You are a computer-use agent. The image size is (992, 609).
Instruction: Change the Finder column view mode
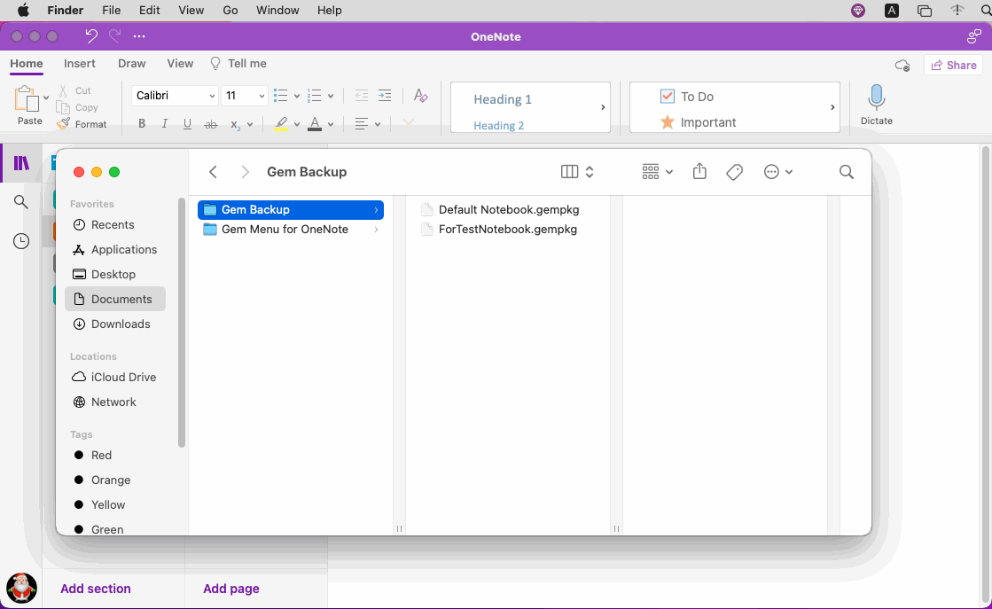pyautogui.click(x=577, y=172)
